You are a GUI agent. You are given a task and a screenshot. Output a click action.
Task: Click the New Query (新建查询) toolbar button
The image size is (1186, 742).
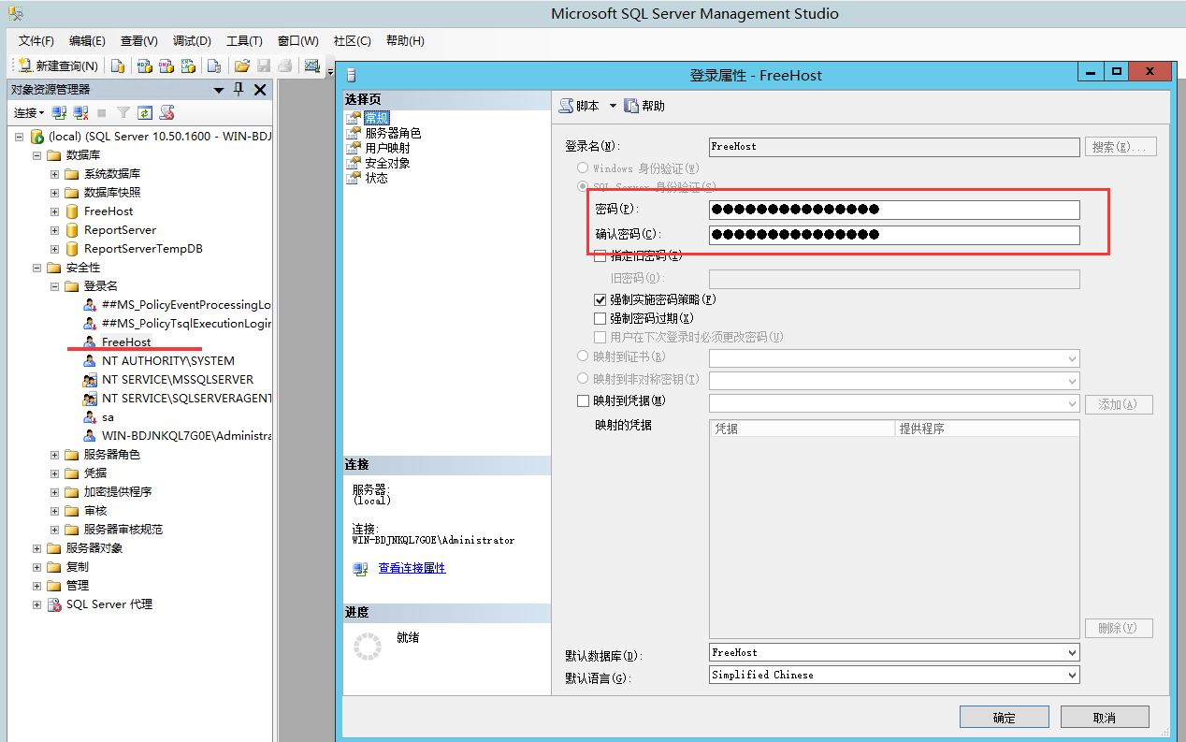click(x=58, y=65)
